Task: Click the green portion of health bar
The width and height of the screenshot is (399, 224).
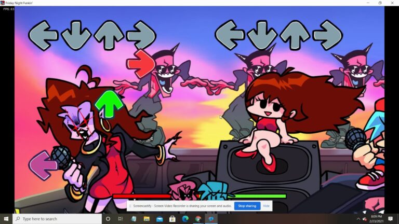Action: point(257,196)
